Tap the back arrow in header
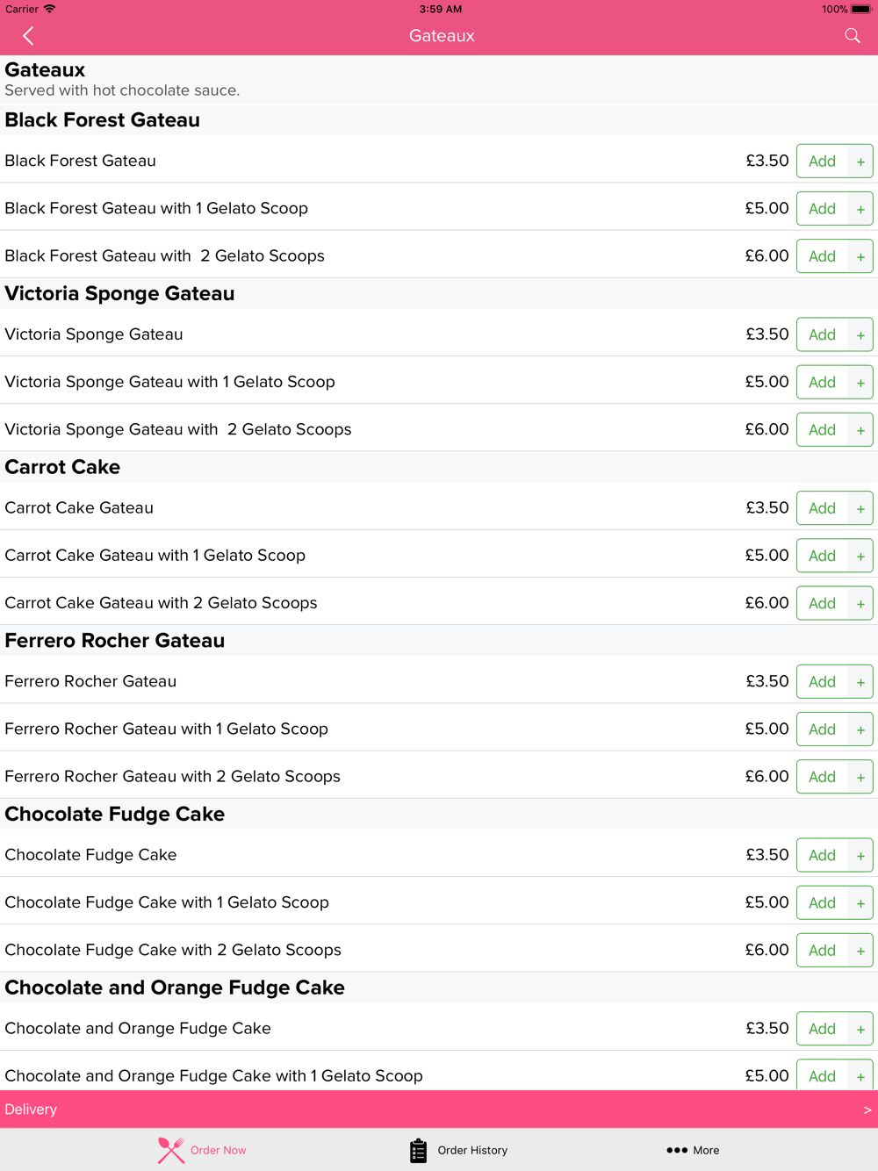Screen dimensions: 878x1171 [x=28, y=36]
